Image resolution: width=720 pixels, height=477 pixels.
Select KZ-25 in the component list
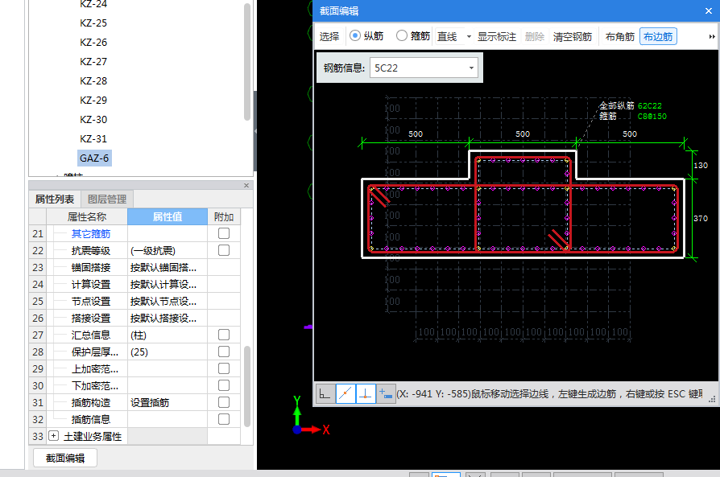tap(93, 23)
